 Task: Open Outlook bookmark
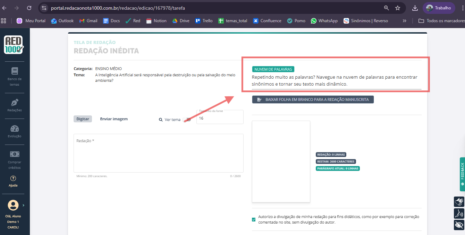[x=62, y=21]
